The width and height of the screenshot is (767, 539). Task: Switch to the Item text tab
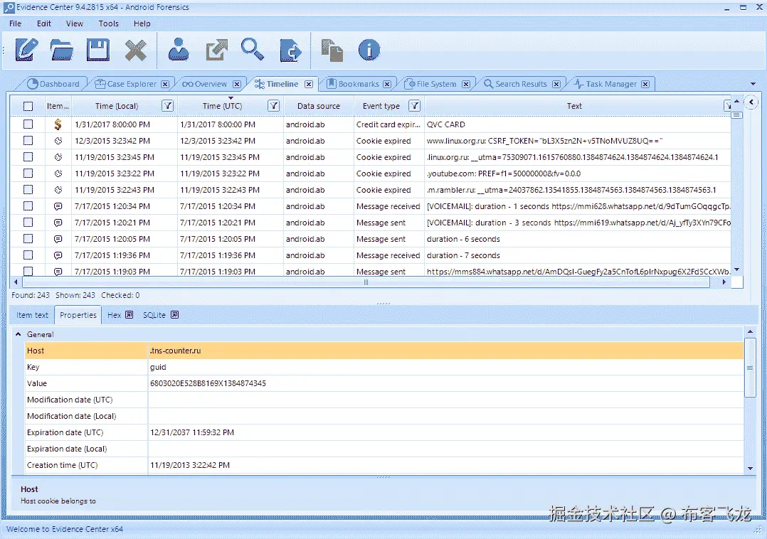pyautogui.click(x=33, y=315)
